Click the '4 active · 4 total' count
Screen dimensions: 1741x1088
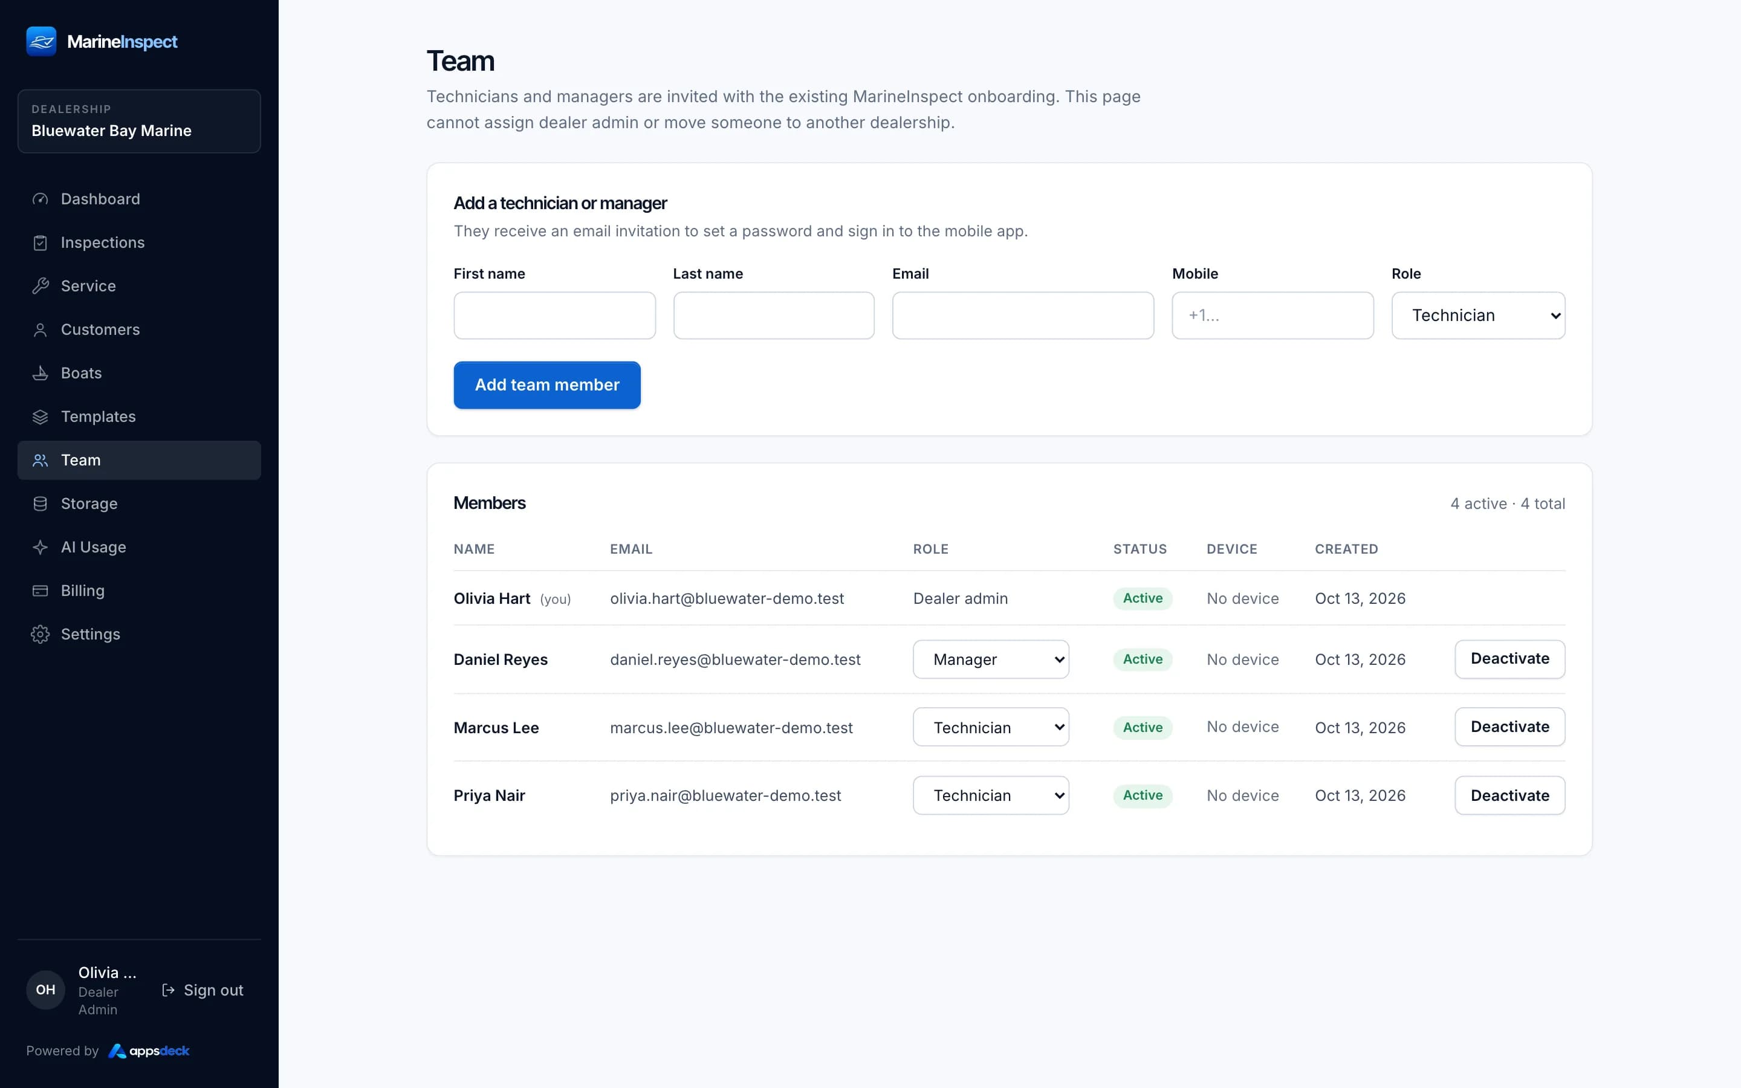1507,504
